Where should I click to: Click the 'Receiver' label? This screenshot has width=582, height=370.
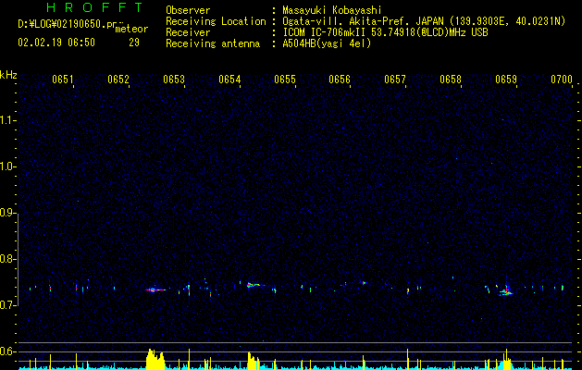(188, 32)
